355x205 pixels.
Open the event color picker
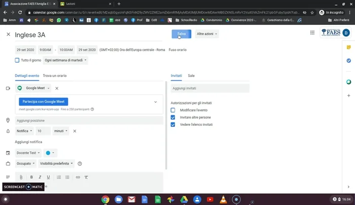tap(50, 153)
